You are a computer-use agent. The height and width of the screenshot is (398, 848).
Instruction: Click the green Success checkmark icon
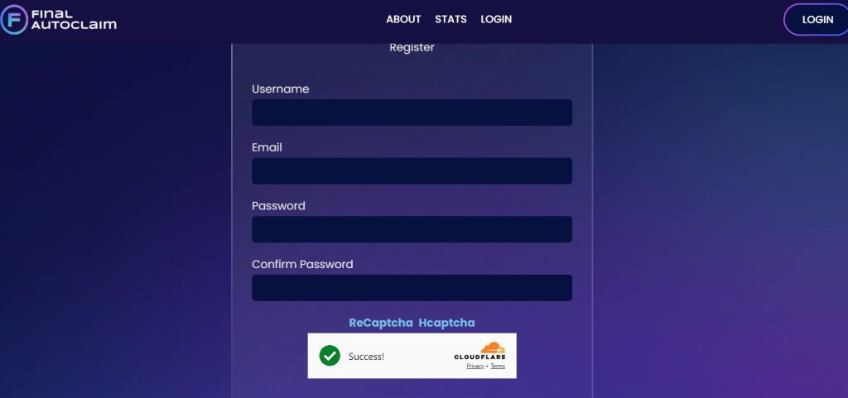(x=330, y=356)
